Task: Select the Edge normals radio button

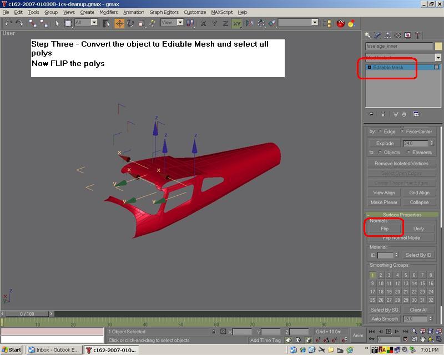Action: (380, 131)
